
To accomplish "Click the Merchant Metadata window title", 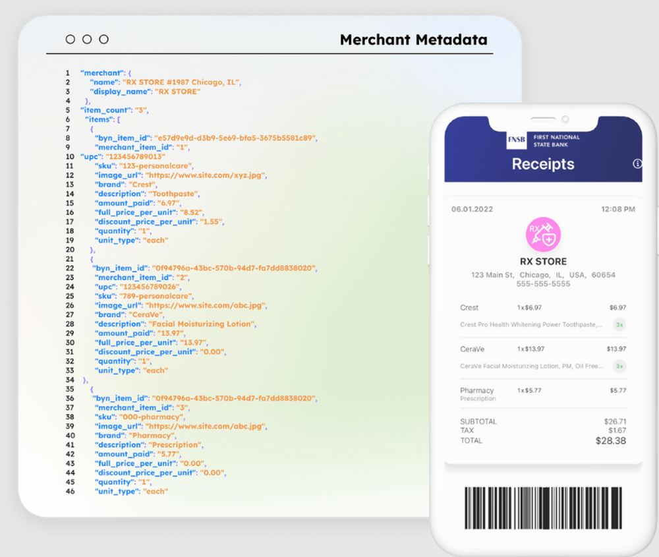I will pos(414,40).
